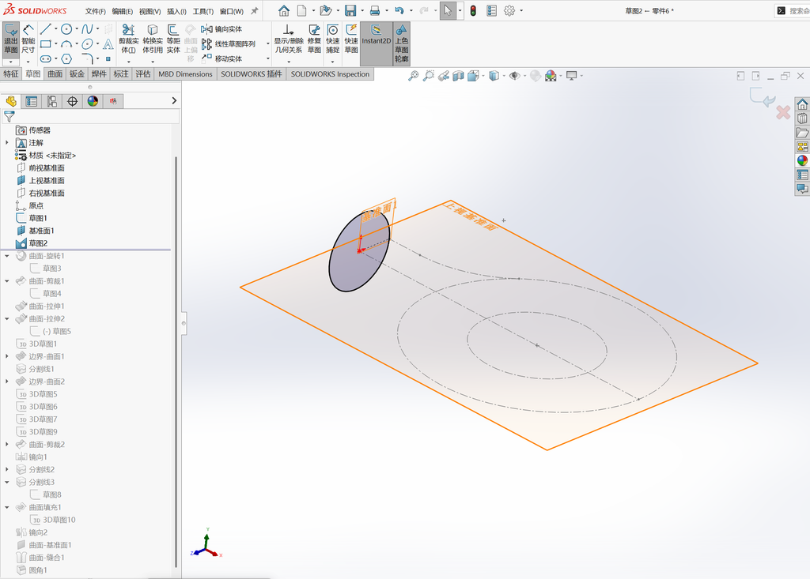Click the Edit Appearance color icon in view toolbar
The width and height of the screenshot is (810, 579).
click(551, 76)
